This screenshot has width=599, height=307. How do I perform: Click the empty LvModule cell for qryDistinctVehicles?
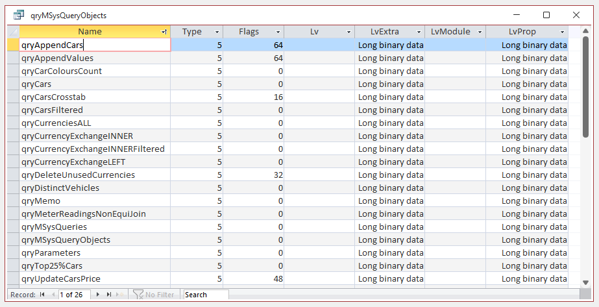coord(456,188)
